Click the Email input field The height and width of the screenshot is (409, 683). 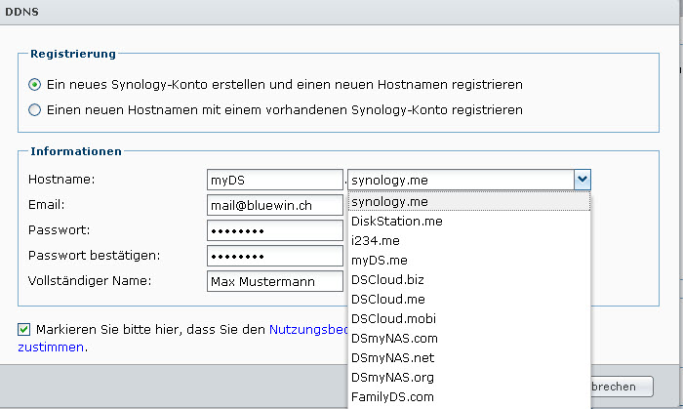pos(275,205)
